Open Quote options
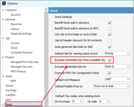The image size is (134, 107). [x=9, y=86]
